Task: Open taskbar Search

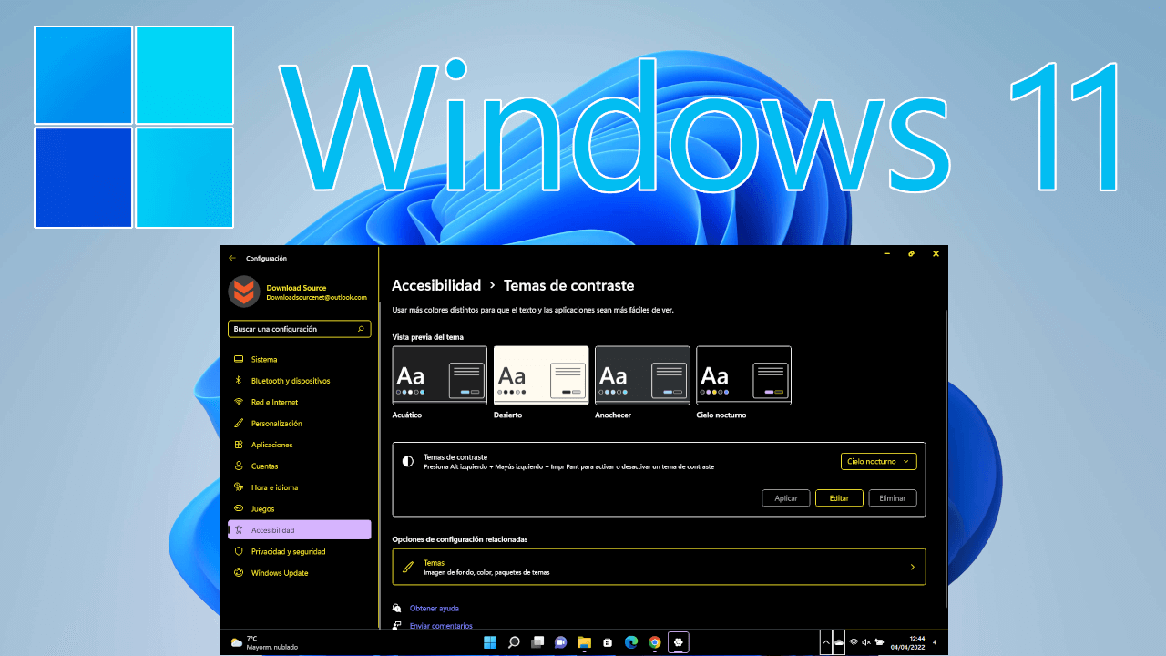Action: [x=514, y=642]
